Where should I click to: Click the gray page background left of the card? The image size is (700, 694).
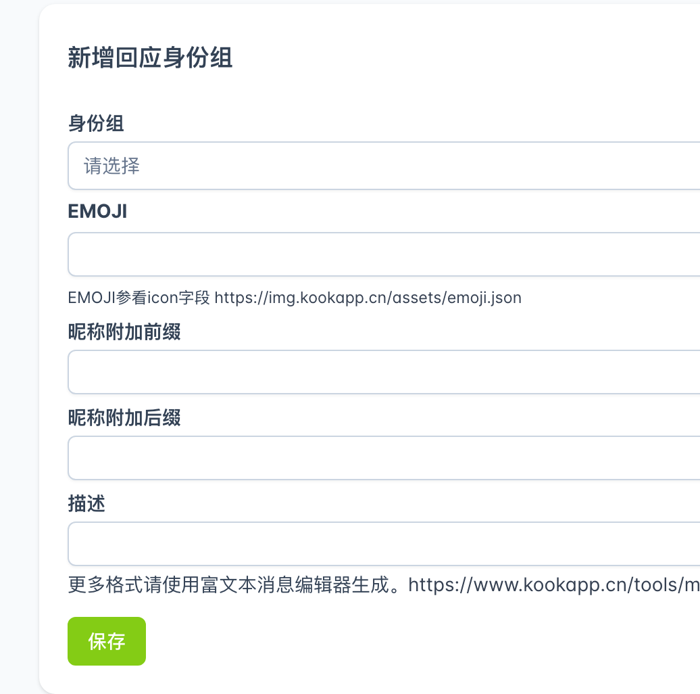(19, 338)
